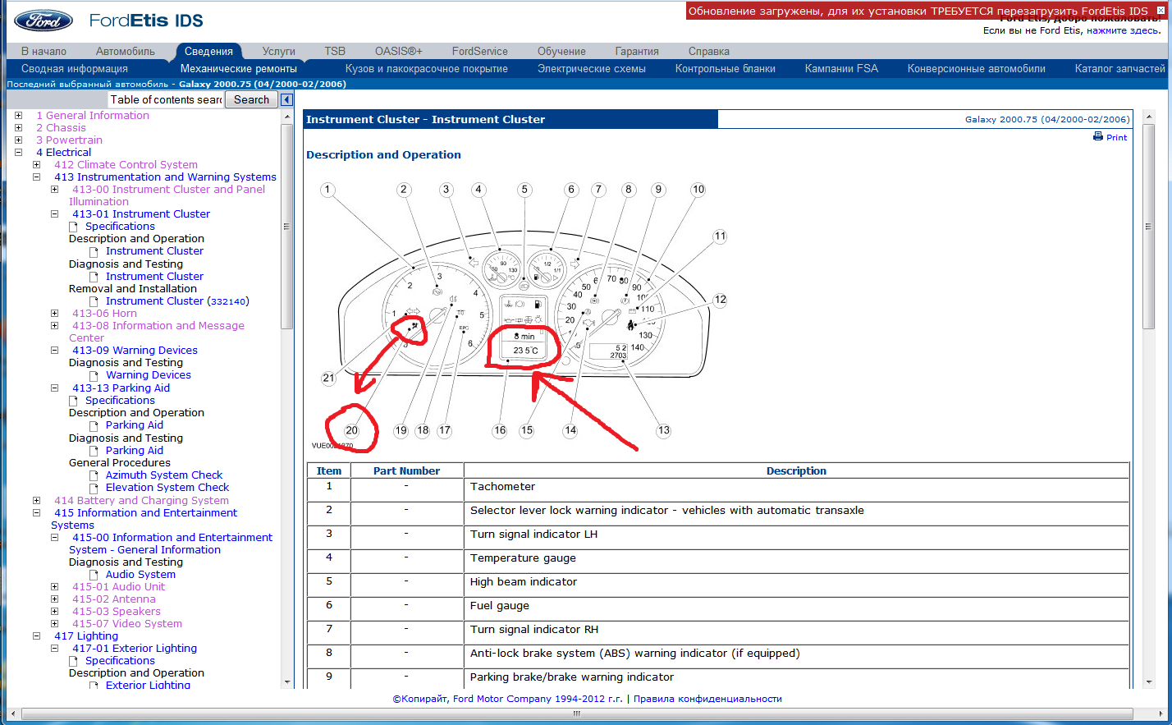Open the OASIS®+ tab

pos(399,51)
